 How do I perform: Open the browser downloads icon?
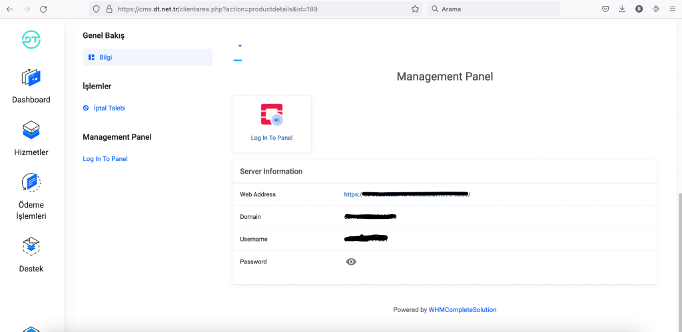(622, 9)
